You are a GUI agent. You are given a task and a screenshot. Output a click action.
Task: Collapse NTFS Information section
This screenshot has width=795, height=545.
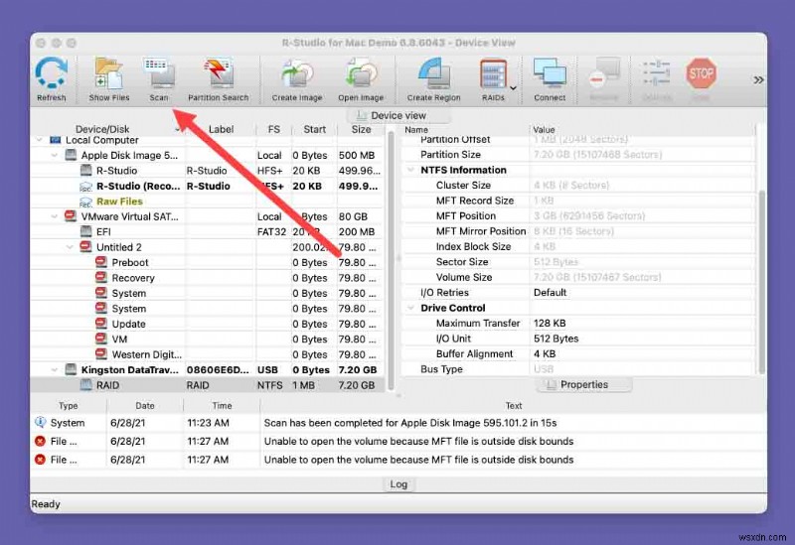coord(410,170)
